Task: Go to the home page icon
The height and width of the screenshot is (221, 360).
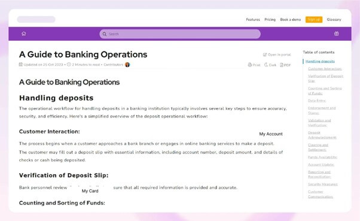Action: click(x=24, y=34)
